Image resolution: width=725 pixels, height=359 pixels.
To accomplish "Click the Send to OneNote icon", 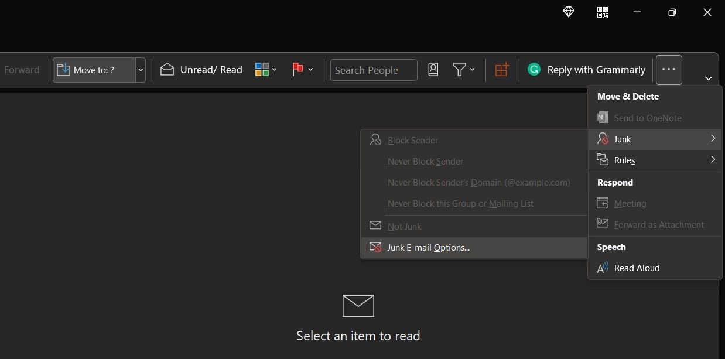I will pyautogui.click(x=603, y=118).
